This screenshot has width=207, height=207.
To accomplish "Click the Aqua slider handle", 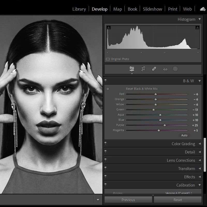I will pyautogui.click(x=160, y=115).
